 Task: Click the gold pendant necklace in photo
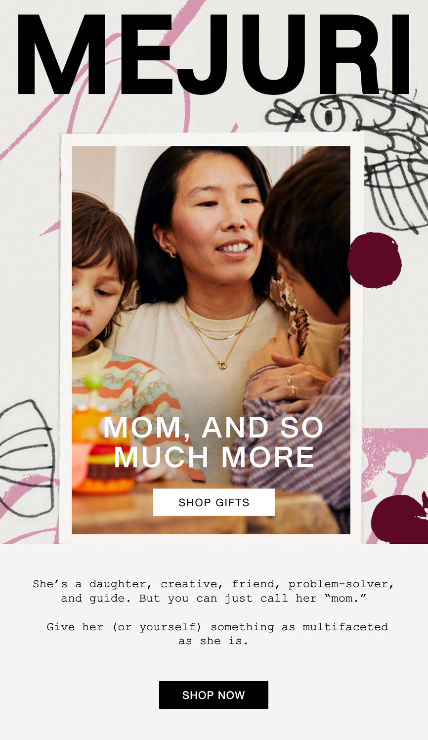(x=223, y=364)
